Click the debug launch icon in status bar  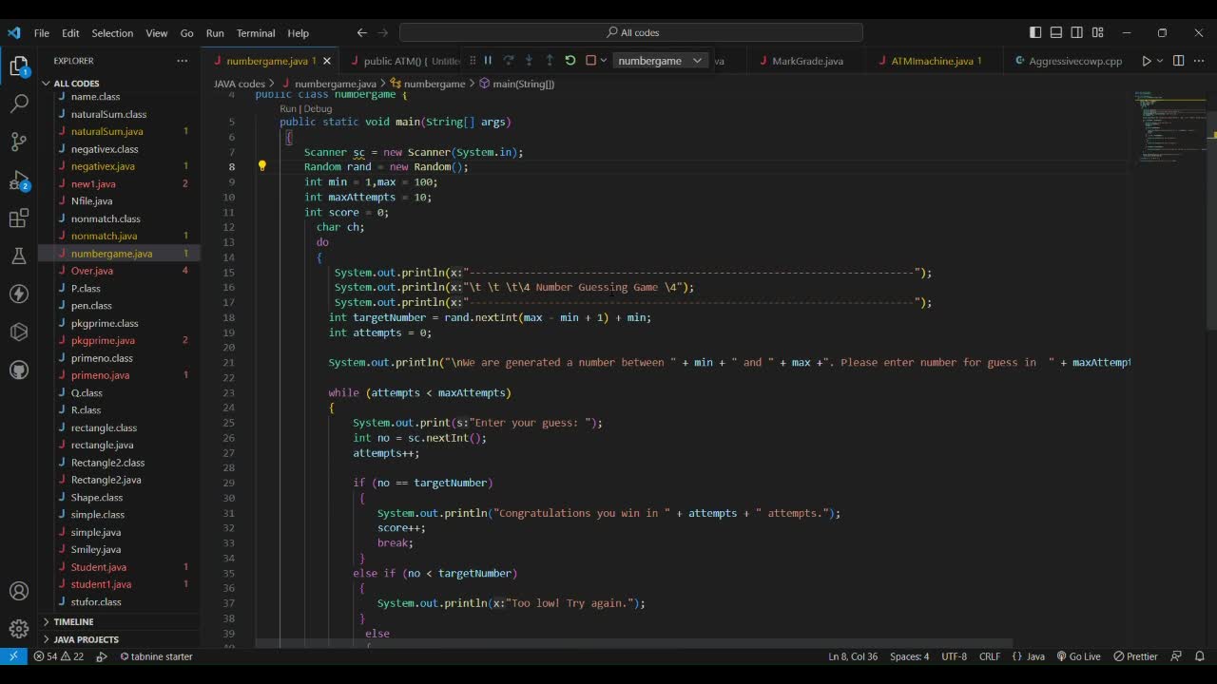point(102,656)
